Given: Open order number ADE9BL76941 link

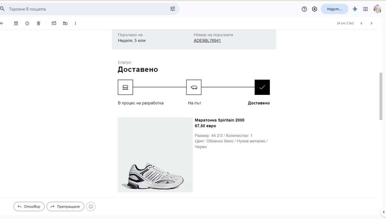Looking at the screenshot, I should (x=207, y=40).
